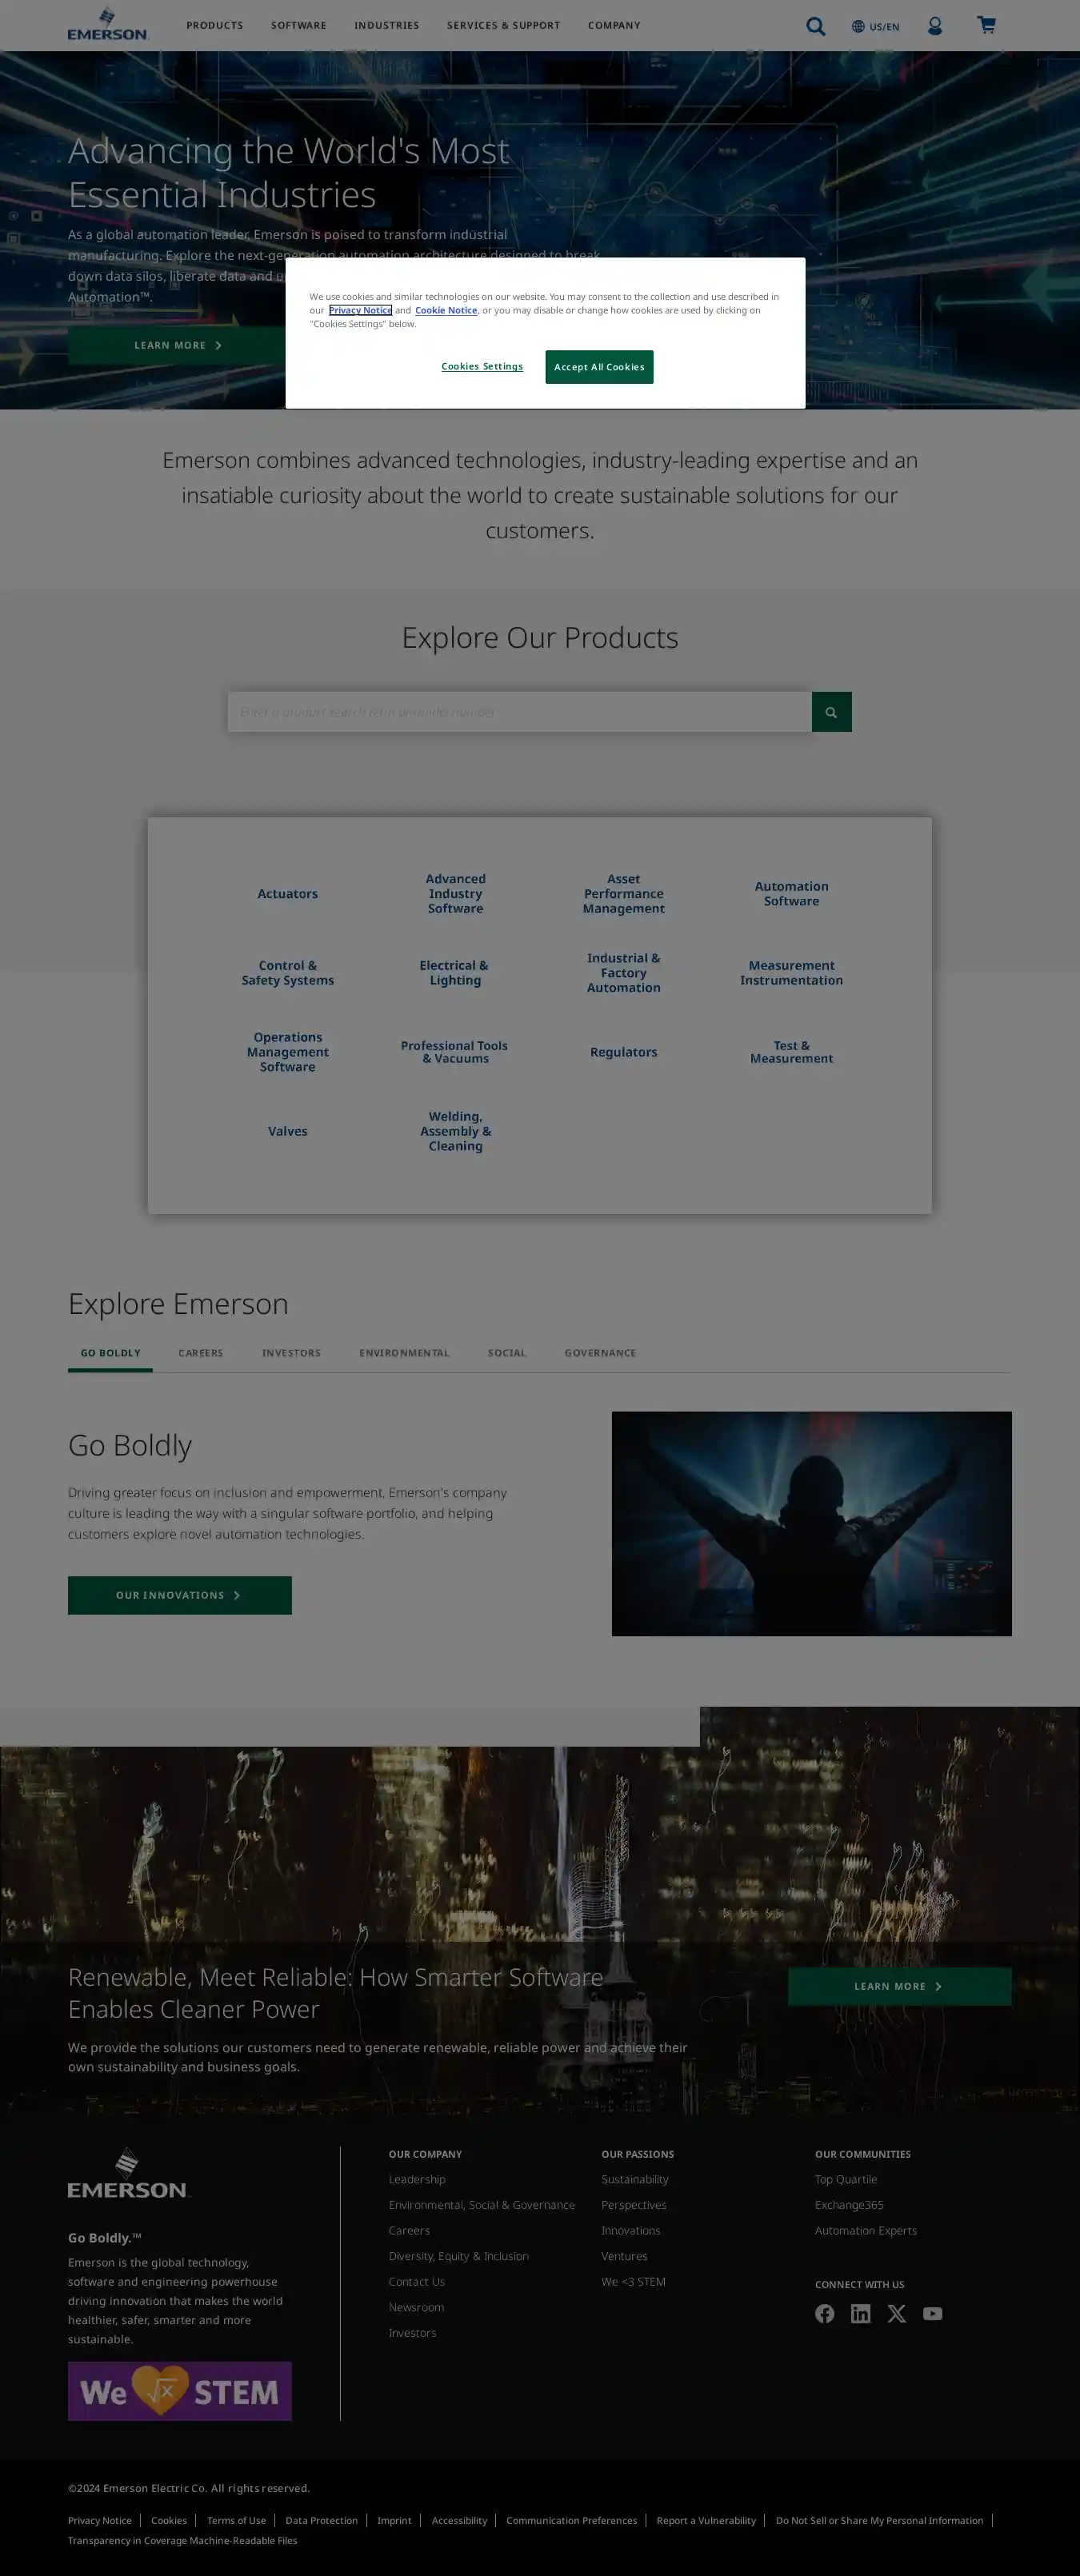Visit Emerson's Facebook page icon
The width and height of the screenshot is (1080, 2576).
[x=824, y=2313]
